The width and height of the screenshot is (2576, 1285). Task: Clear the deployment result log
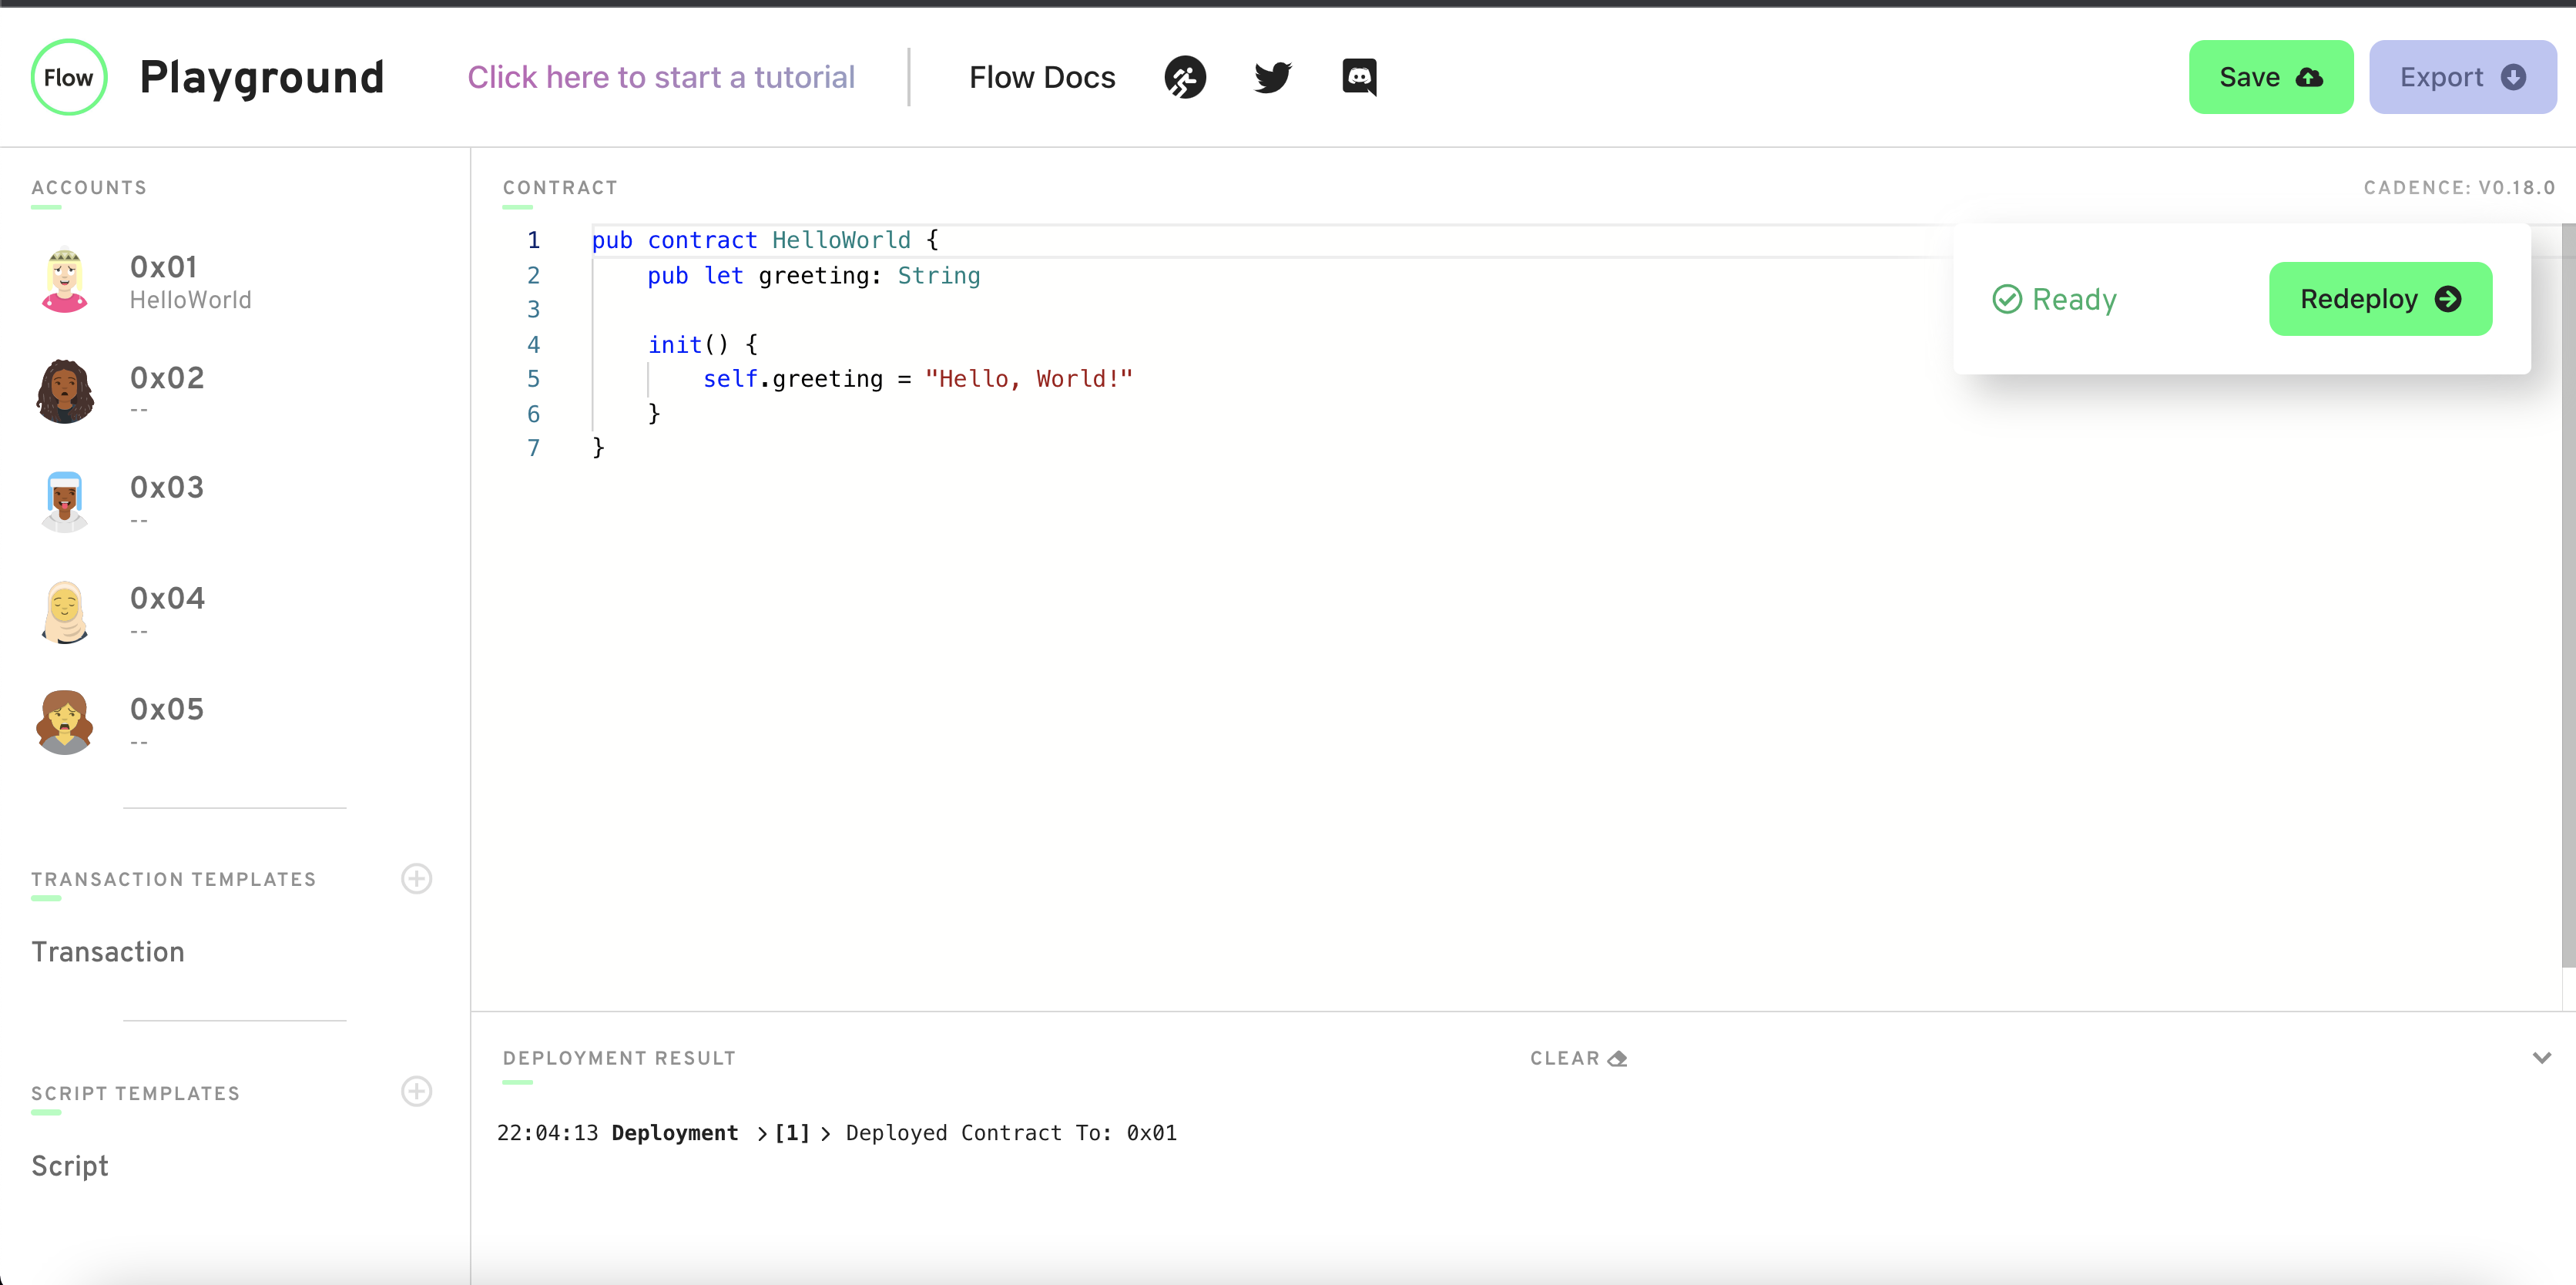(1578, 1058)
